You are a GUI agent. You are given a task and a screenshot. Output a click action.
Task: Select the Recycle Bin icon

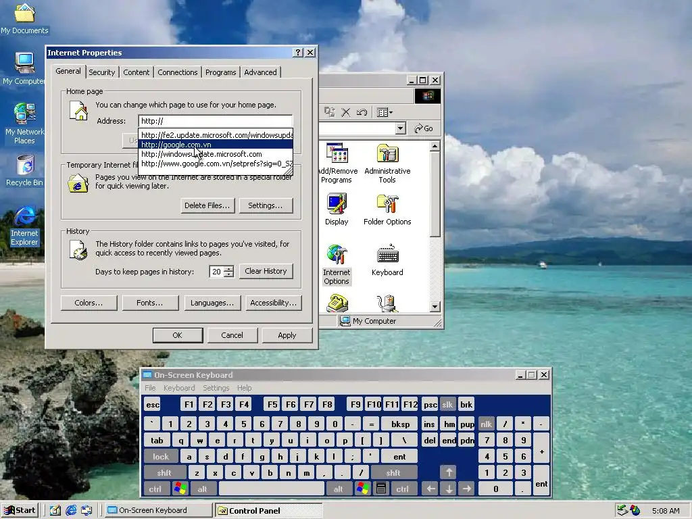[24, 170]
